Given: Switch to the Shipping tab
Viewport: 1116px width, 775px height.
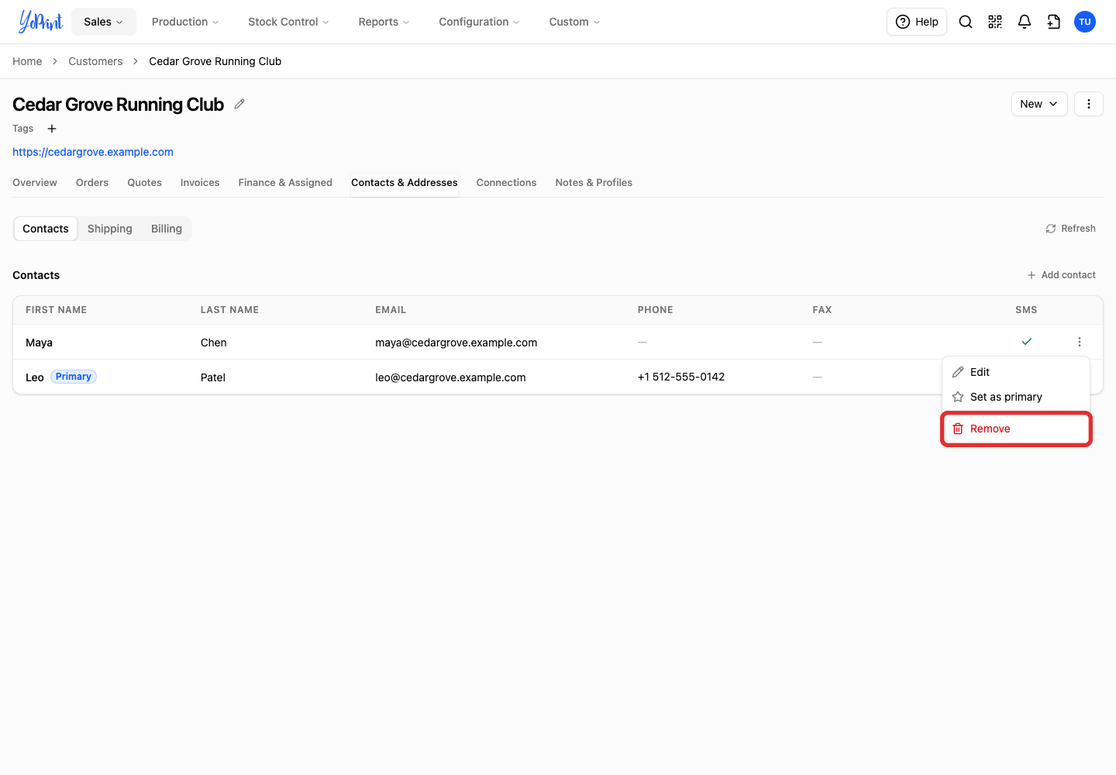Looking at the screenshot, I should tap(110, 229).
